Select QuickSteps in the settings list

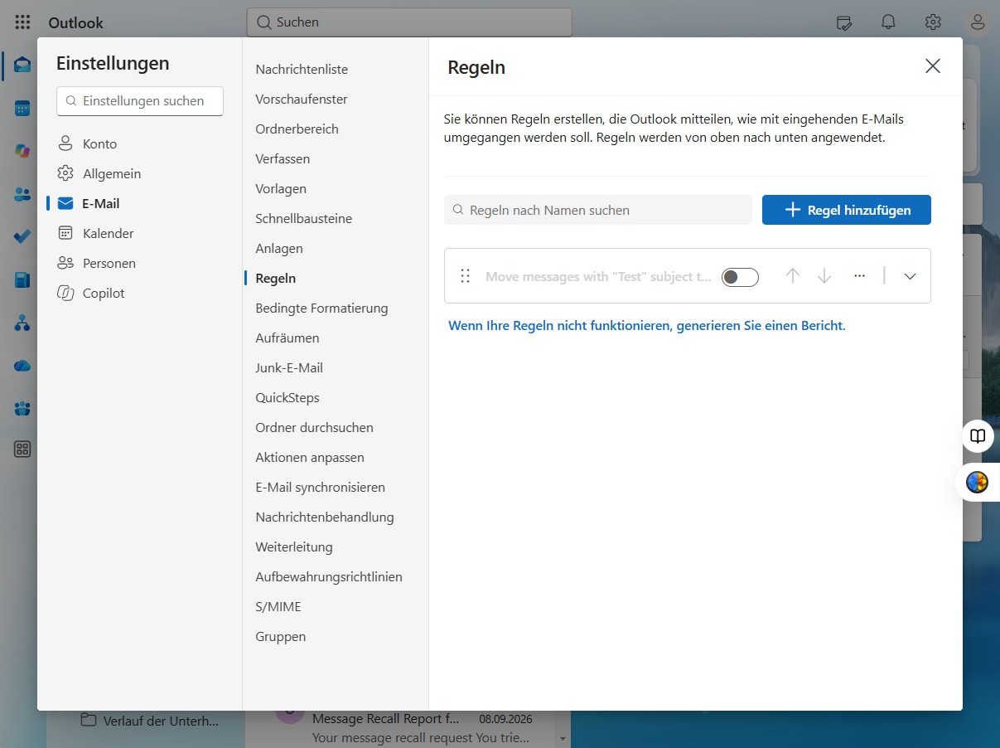pos(287,398)
